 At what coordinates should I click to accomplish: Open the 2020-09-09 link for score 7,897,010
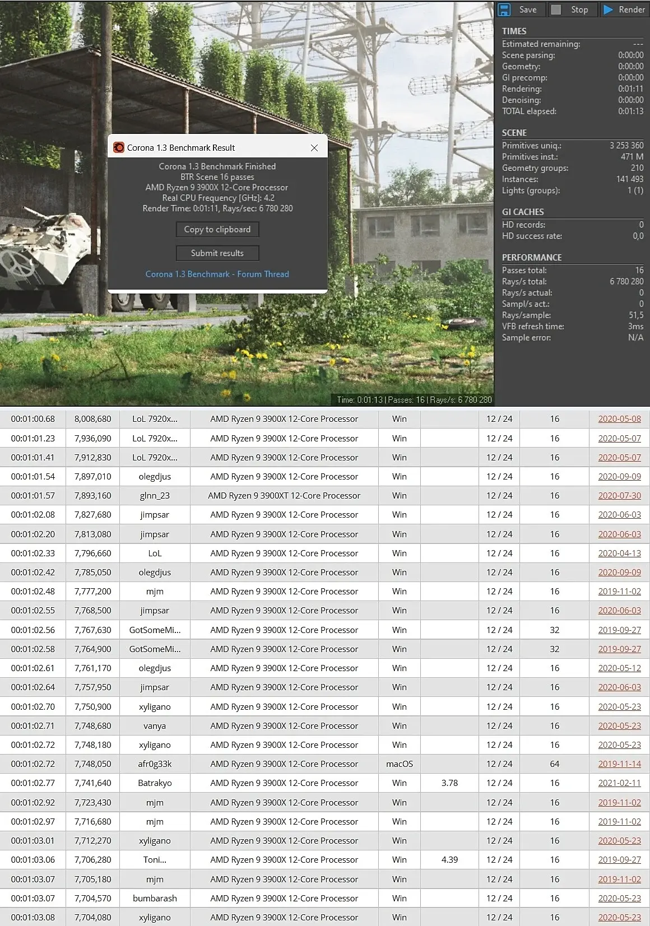tap(619, 476)
